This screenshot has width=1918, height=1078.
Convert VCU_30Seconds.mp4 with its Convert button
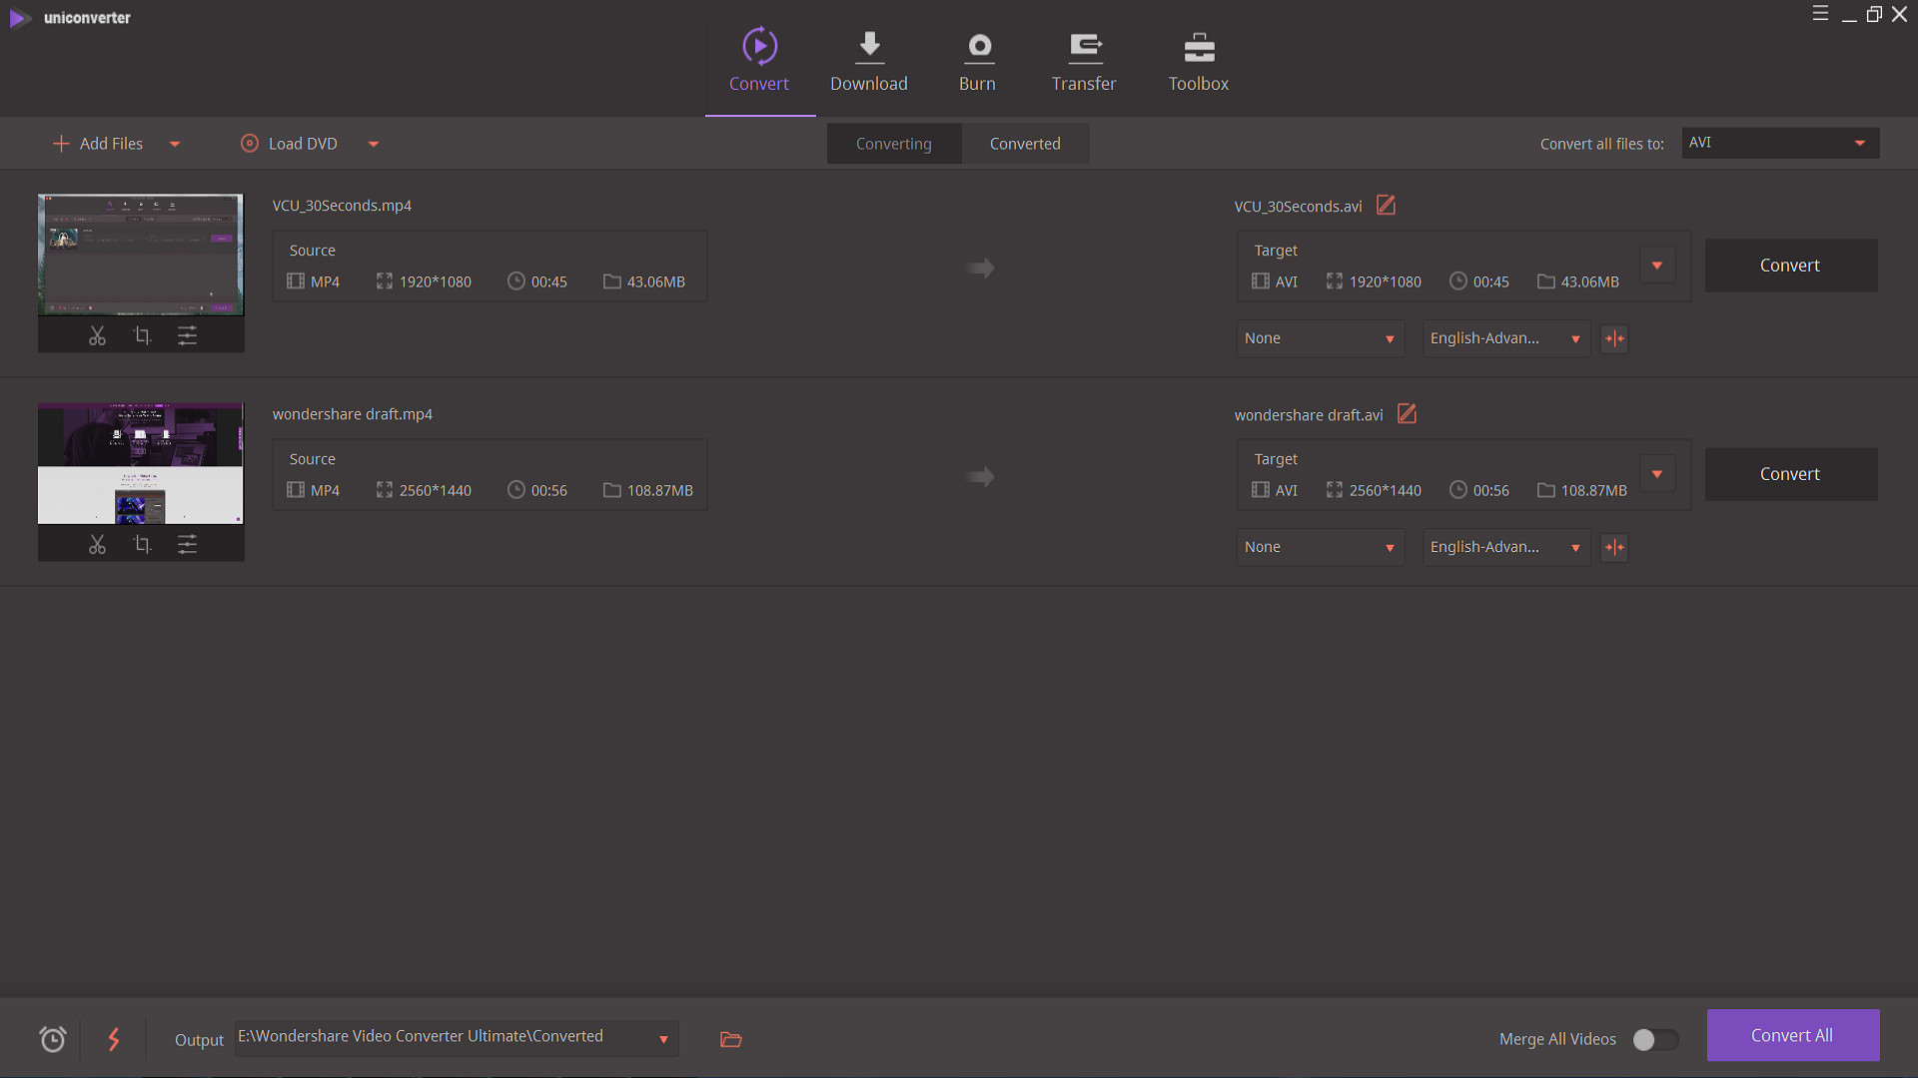1791,266
